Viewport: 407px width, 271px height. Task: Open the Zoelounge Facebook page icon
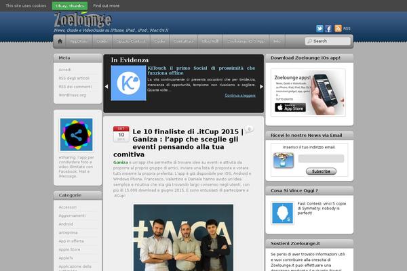click(328, 28)
